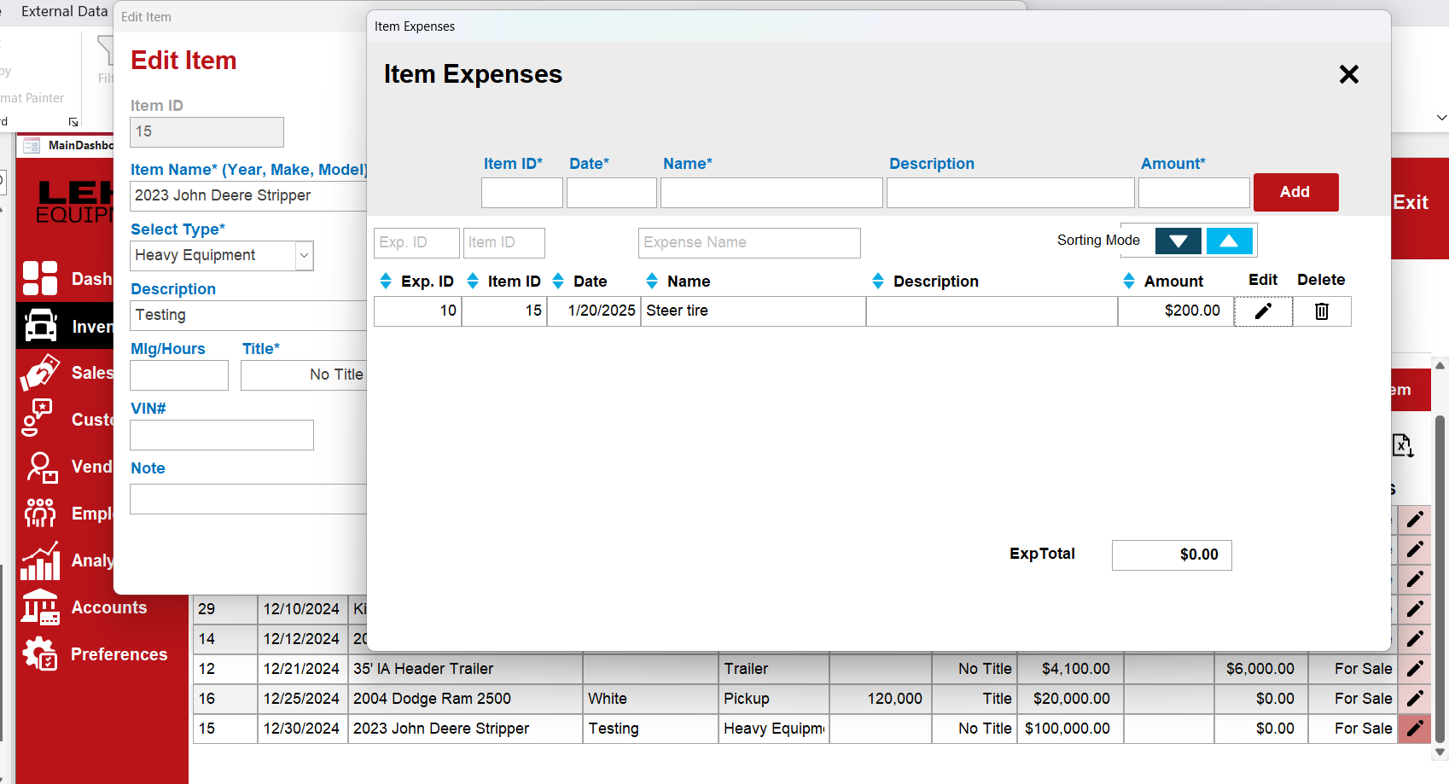Focus the Item ID* entry field

[x=522, y=193]
